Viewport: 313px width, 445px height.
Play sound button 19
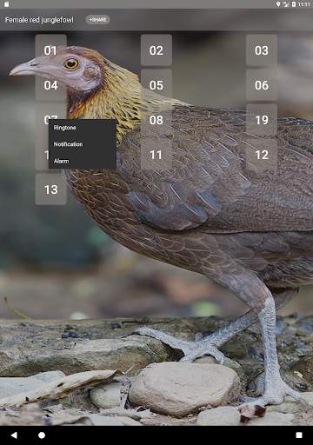coord(262,120)
